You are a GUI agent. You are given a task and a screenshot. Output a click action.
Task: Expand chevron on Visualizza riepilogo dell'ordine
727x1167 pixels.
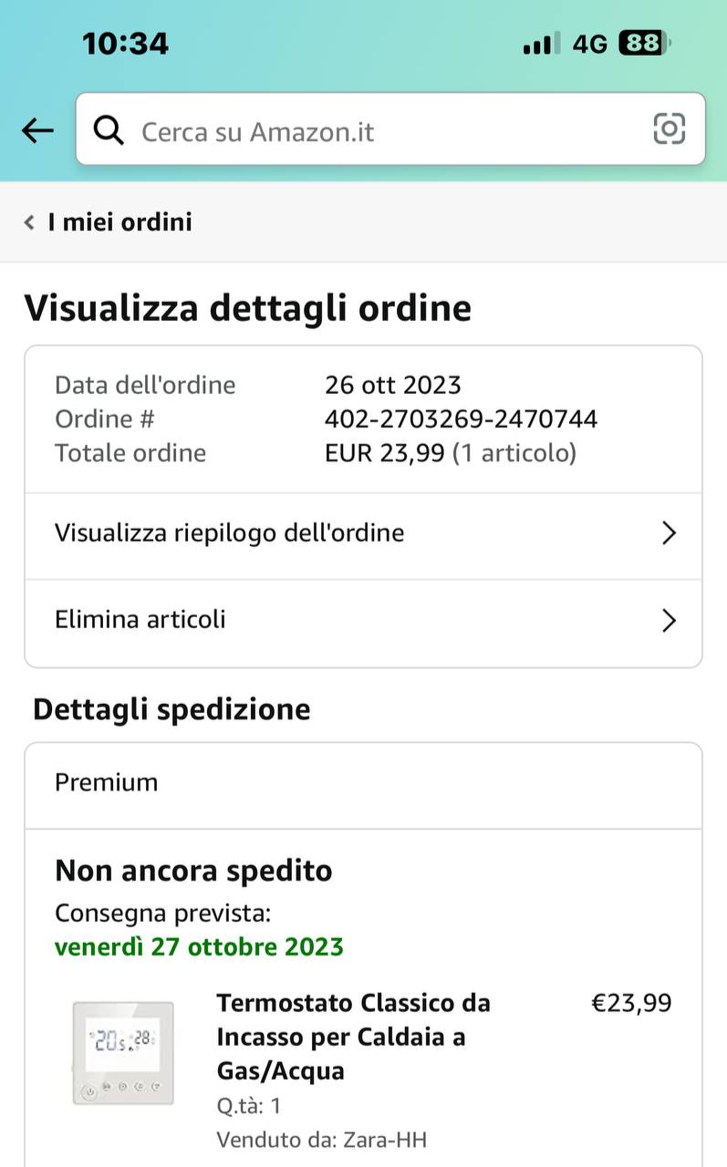(x=669, y=533)
